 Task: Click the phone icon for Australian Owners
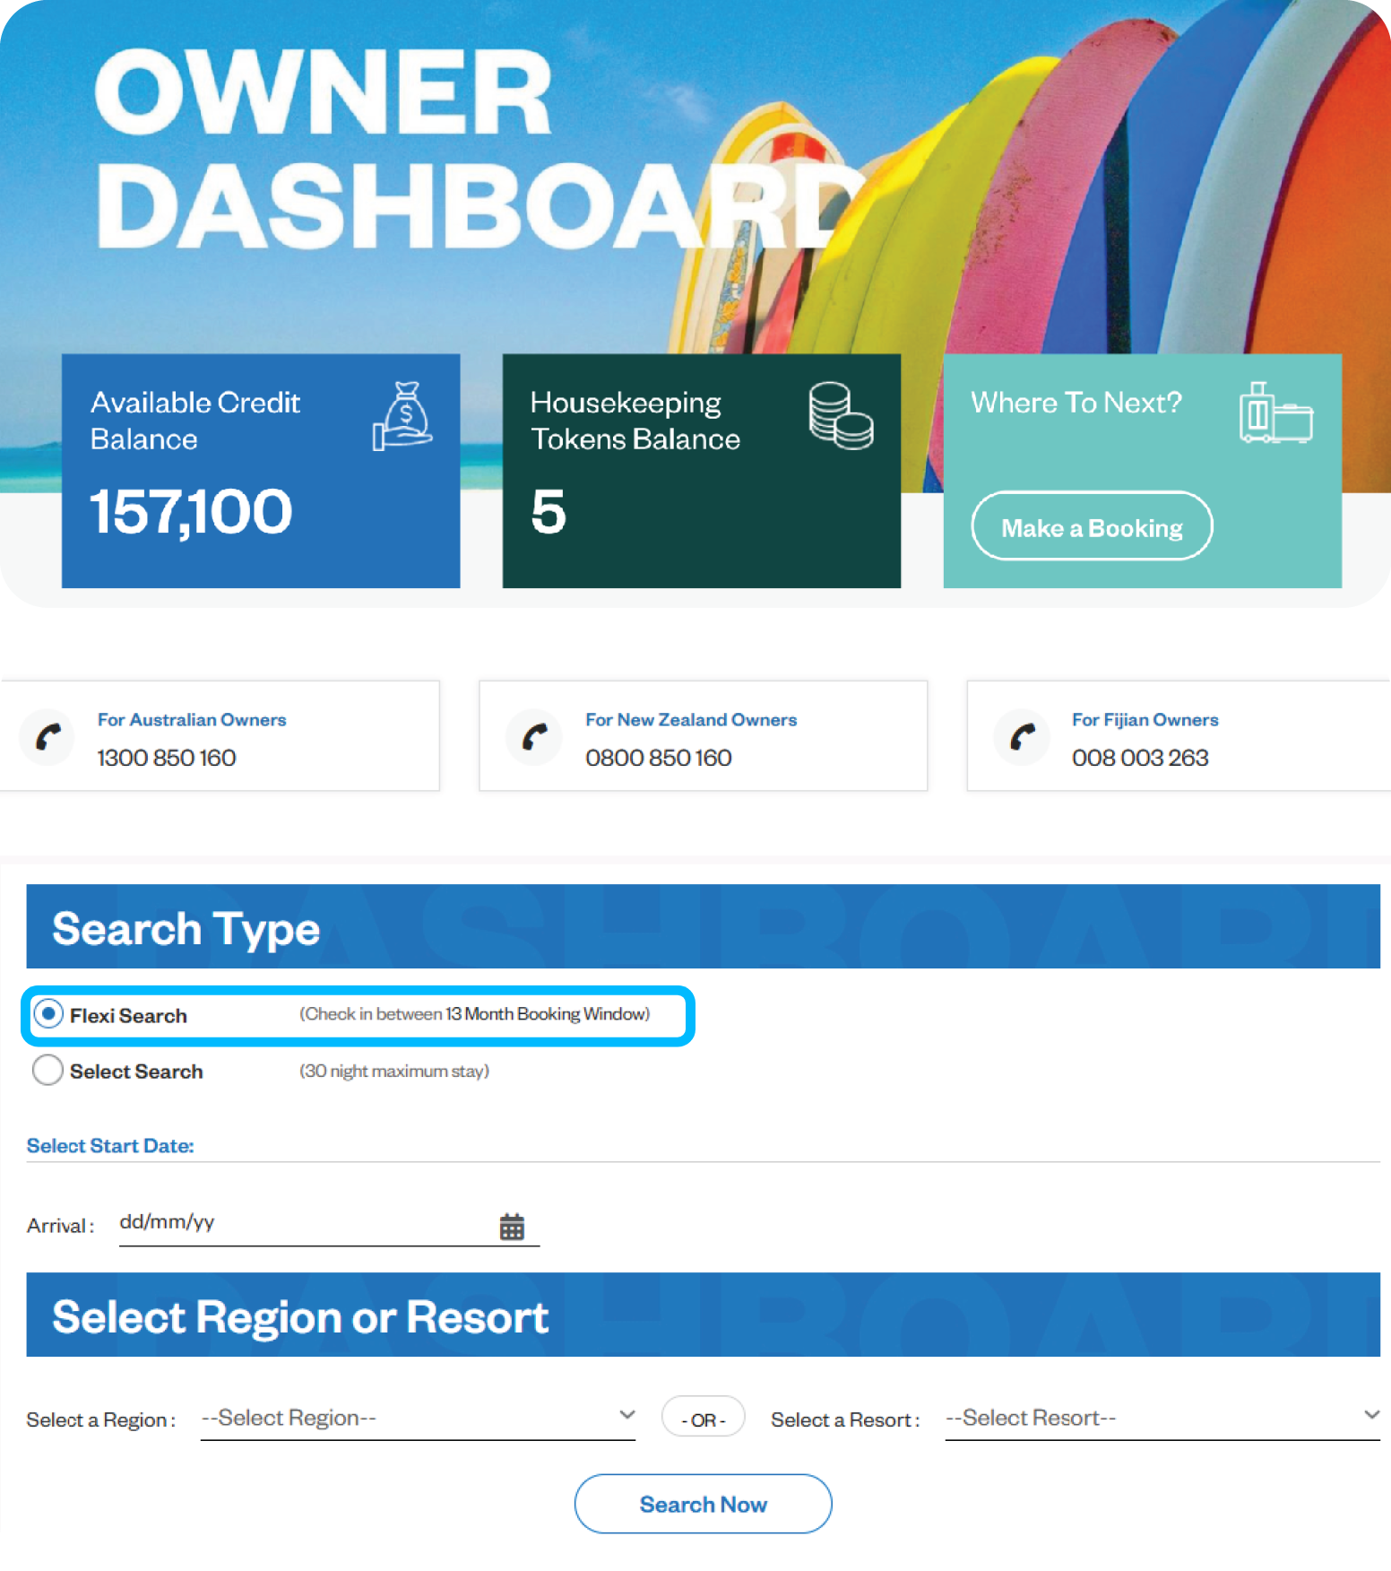click(48, 737)
